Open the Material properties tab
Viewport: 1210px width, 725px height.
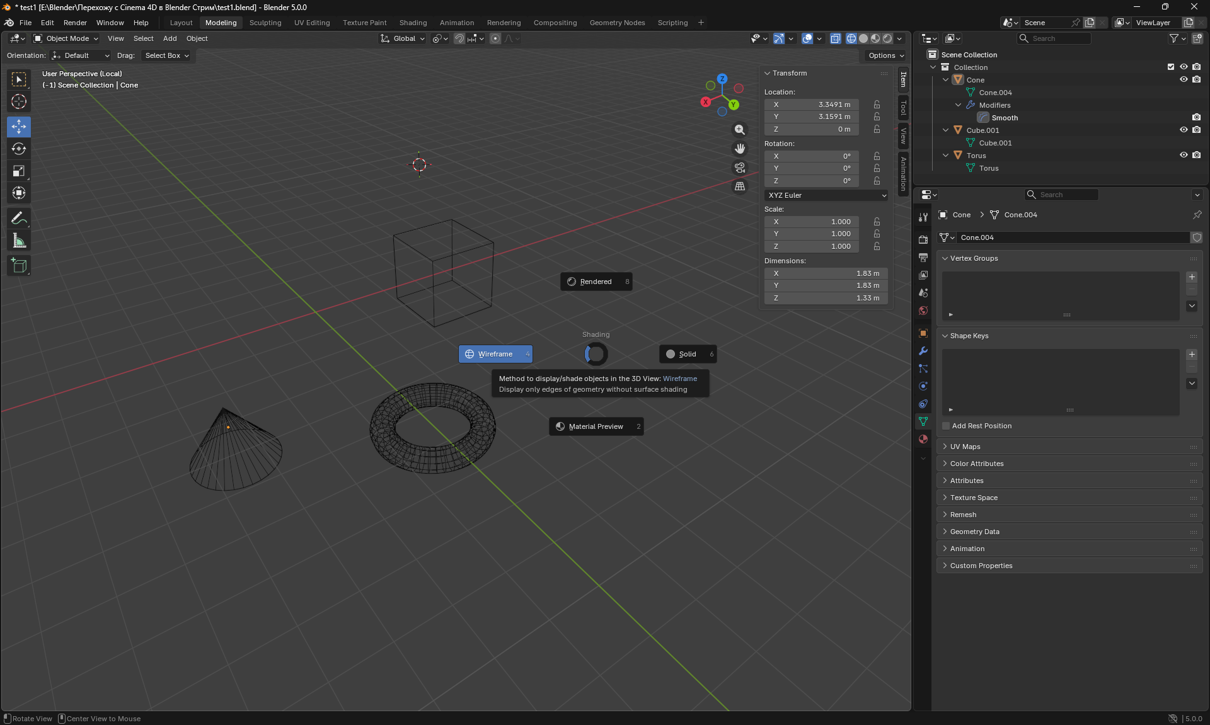(x=923, y=439)
